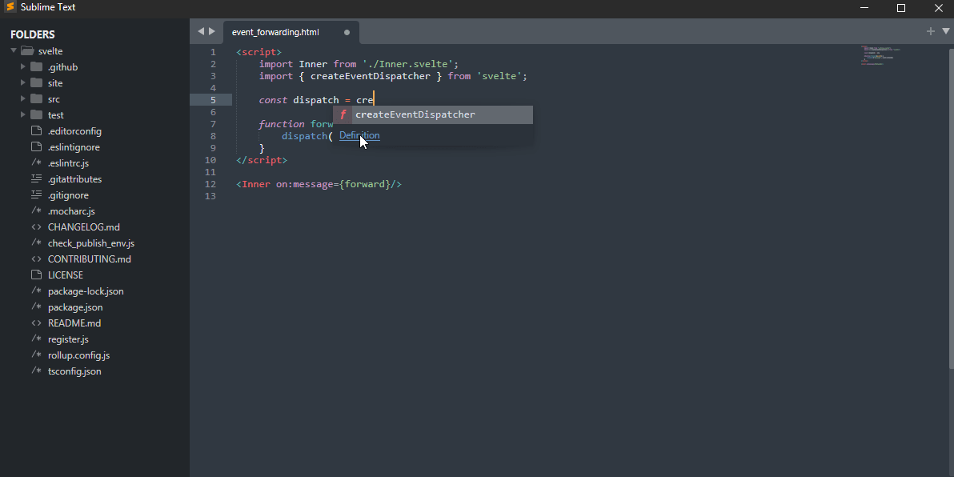Viewport: 954px width, 477px height.
Task: Click line number 3 in gutter
Action: (x=213, y=76)
